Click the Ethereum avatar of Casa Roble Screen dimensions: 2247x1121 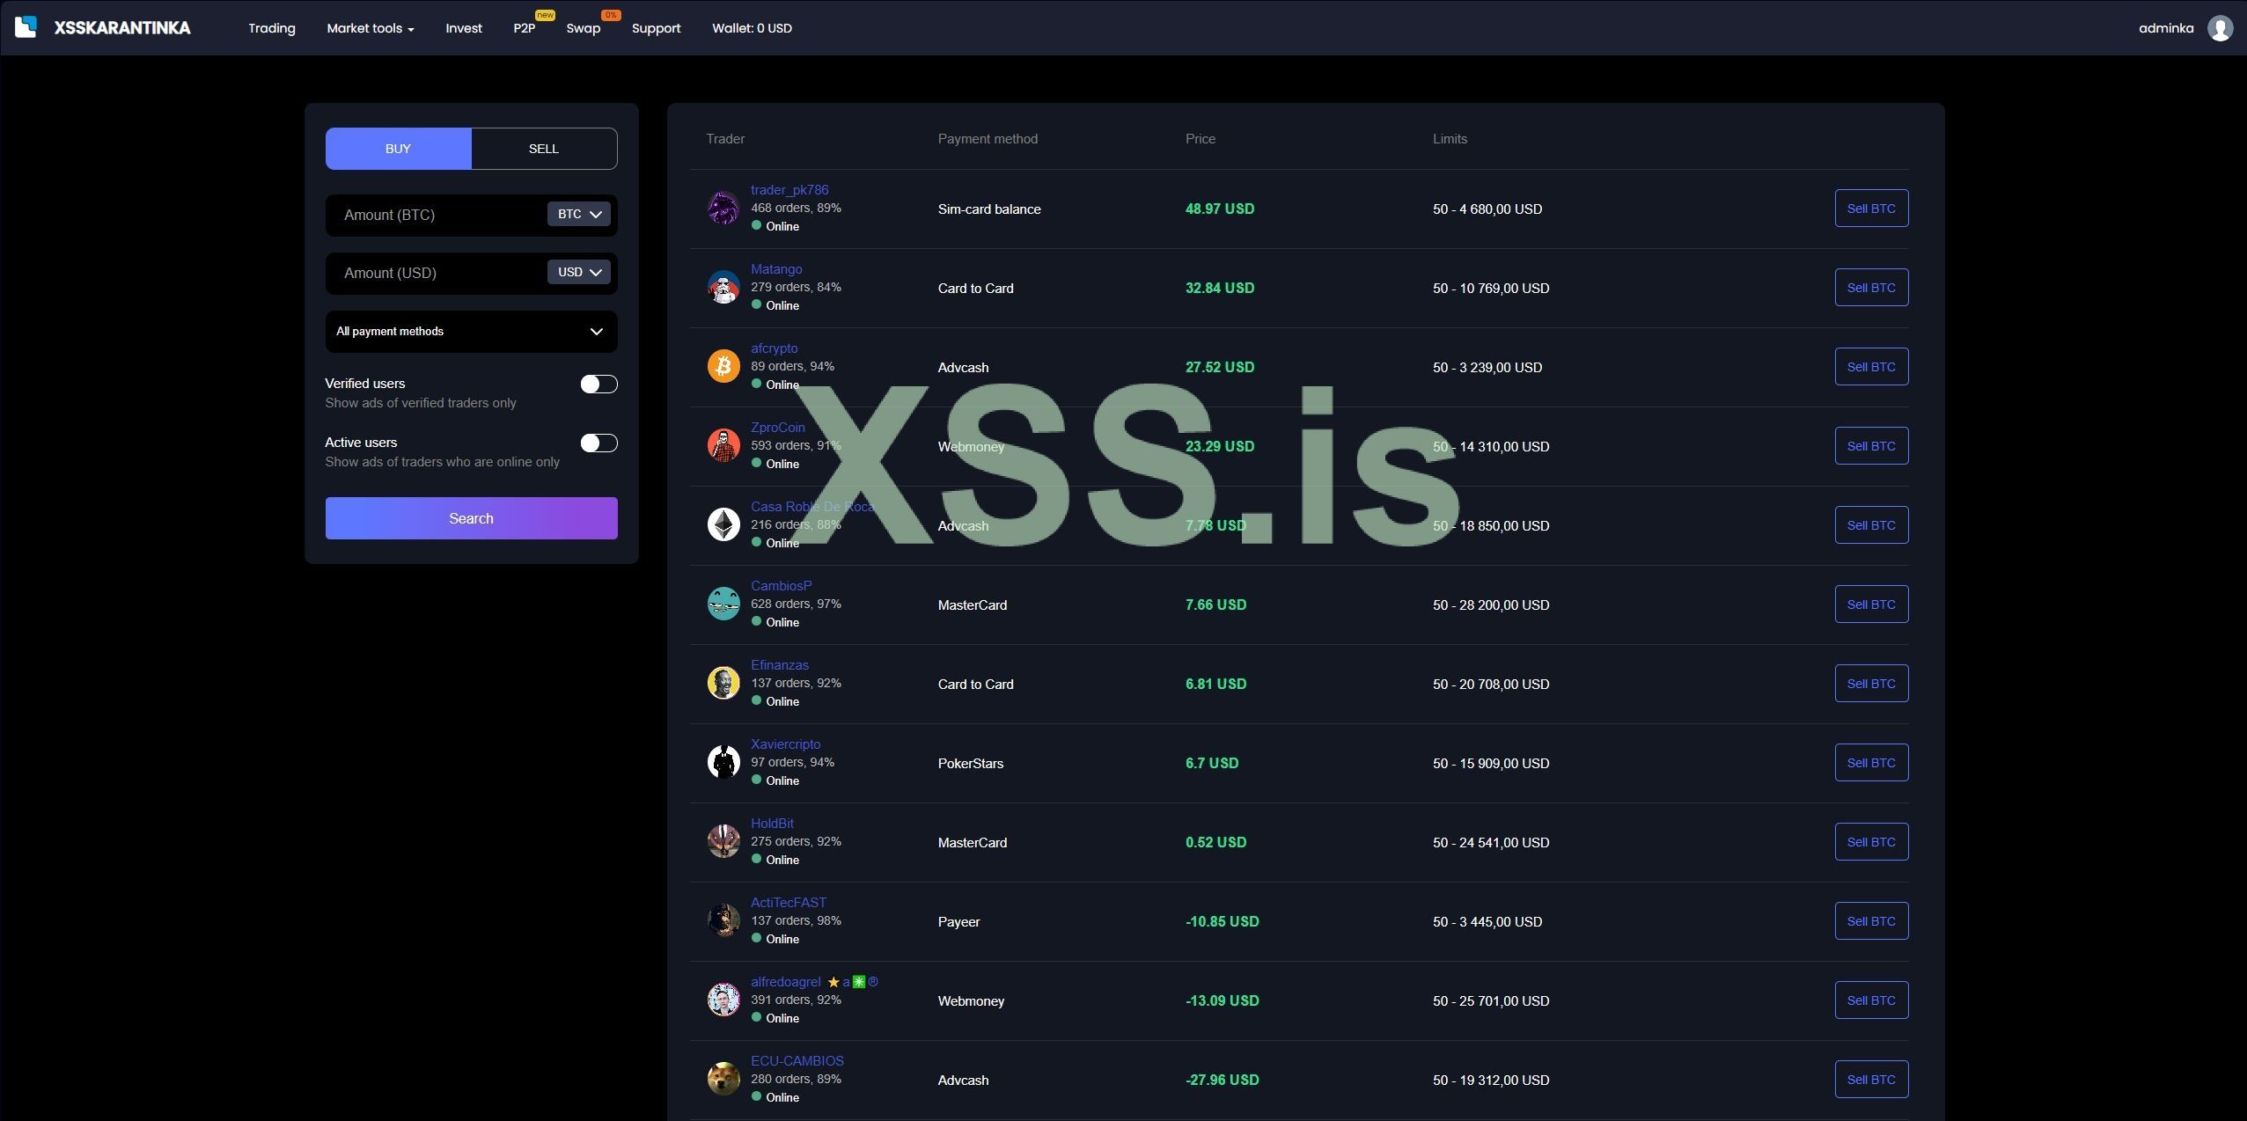click(x=723, y=524)
